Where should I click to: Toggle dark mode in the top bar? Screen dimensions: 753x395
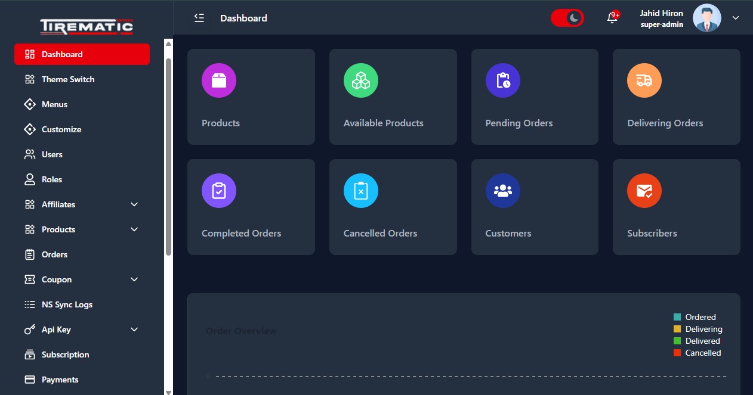[567, 18]
